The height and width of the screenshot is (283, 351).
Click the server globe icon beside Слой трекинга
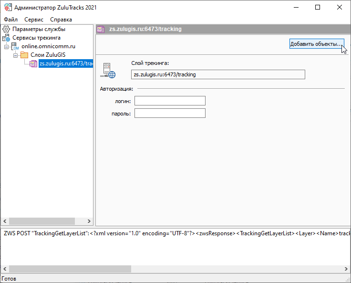(x=107, y=71)
